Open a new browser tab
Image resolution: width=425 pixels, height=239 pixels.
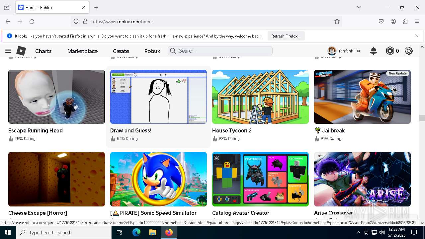96,7
